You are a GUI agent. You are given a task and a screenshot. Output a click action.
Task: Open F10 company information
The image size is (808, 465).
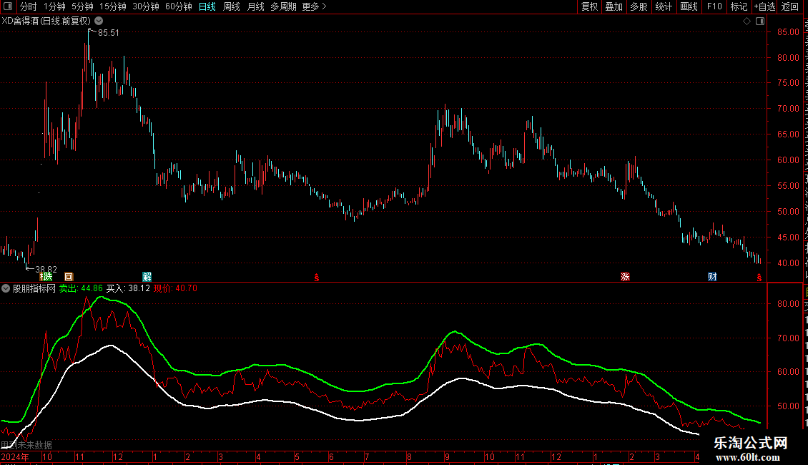714,6
